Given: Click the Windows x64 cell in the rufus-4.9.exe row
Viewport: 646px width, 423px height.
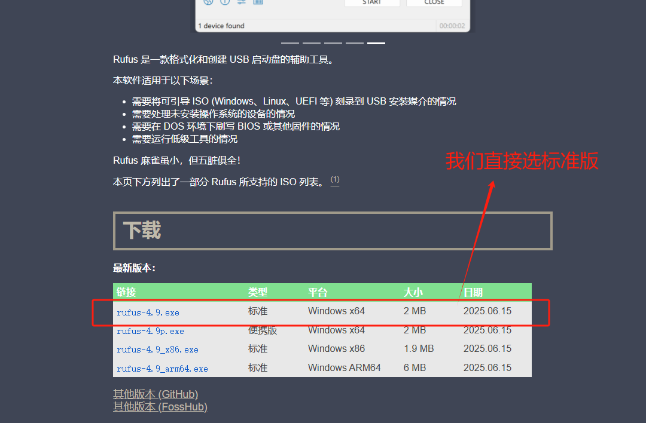Looking at the screenshot, I should tap(336, 311).
